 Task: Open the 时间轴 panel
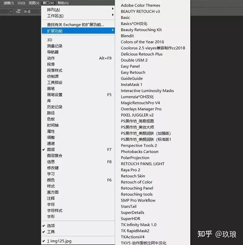pos(78,125)
